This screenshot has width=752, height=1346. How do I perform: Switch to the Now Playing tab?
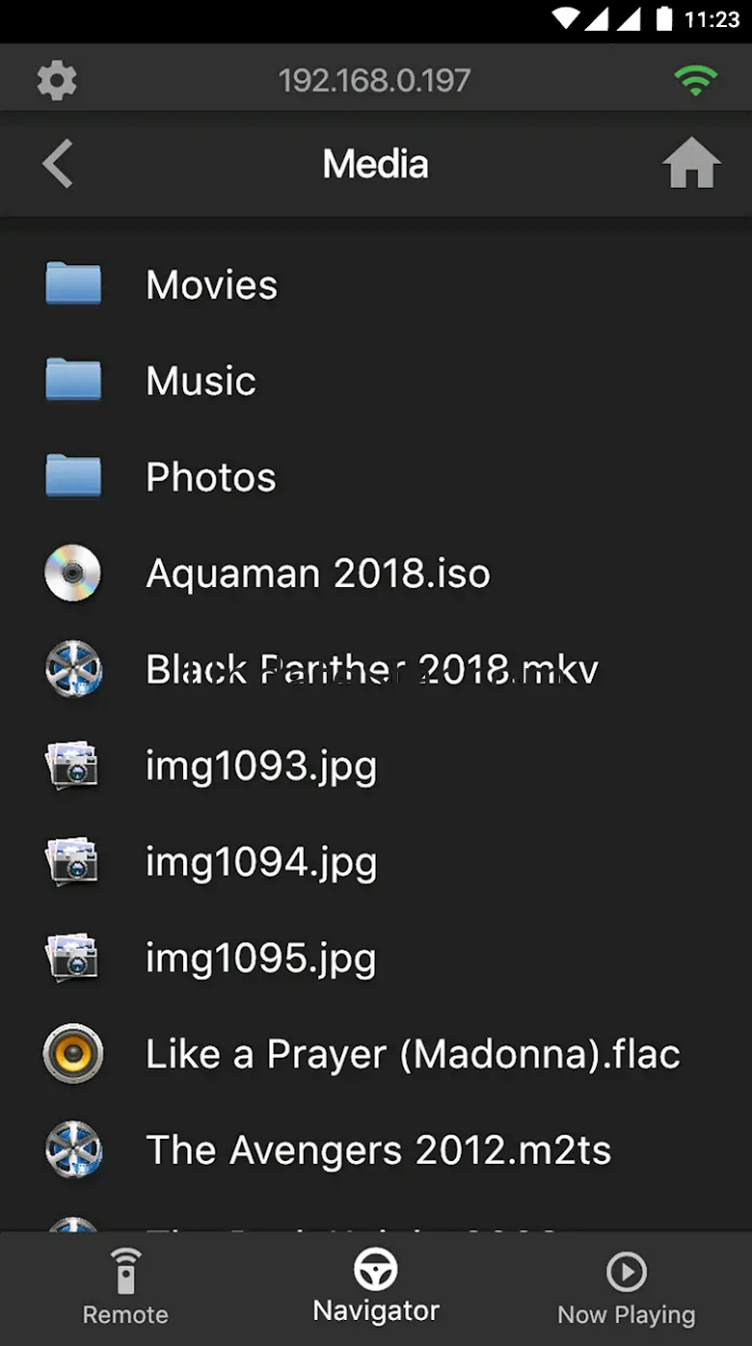[x=627, y=1288]
